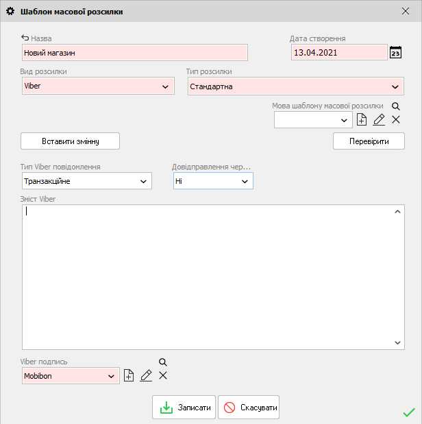
Task: Open the Тип розсилки dropdown
Action: [x=395, y=87]
